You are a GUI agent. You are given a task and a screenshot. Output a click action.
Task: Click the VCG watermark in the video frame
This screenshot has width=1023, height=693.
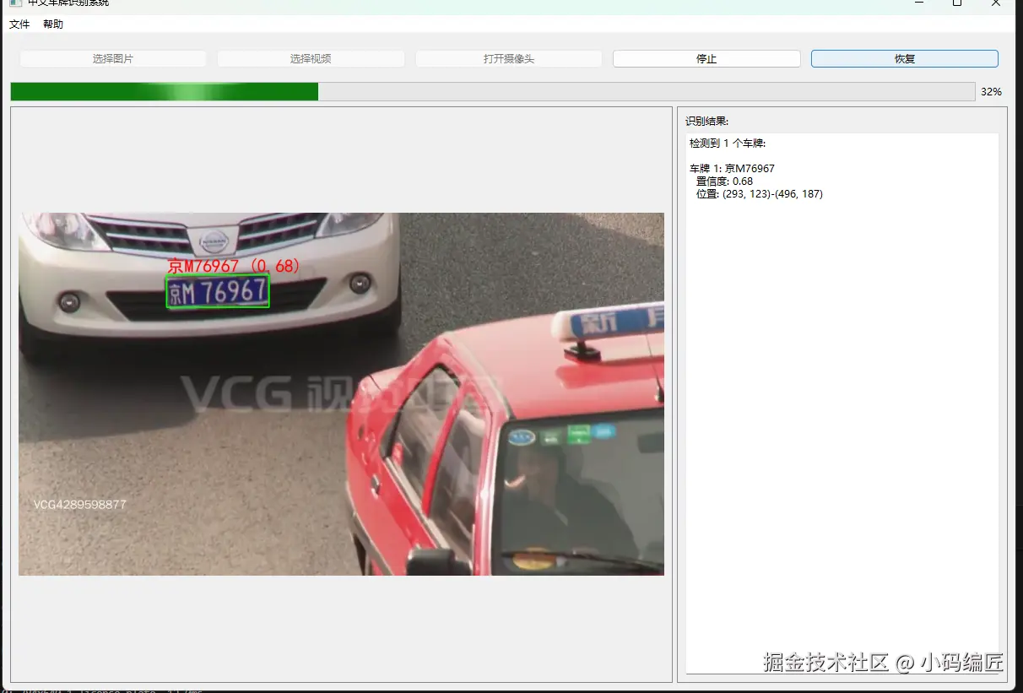click(x=253, y=390)
